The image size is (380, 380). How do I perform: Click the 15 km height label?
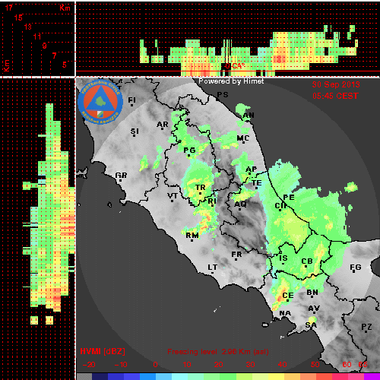tap(18, 17)
